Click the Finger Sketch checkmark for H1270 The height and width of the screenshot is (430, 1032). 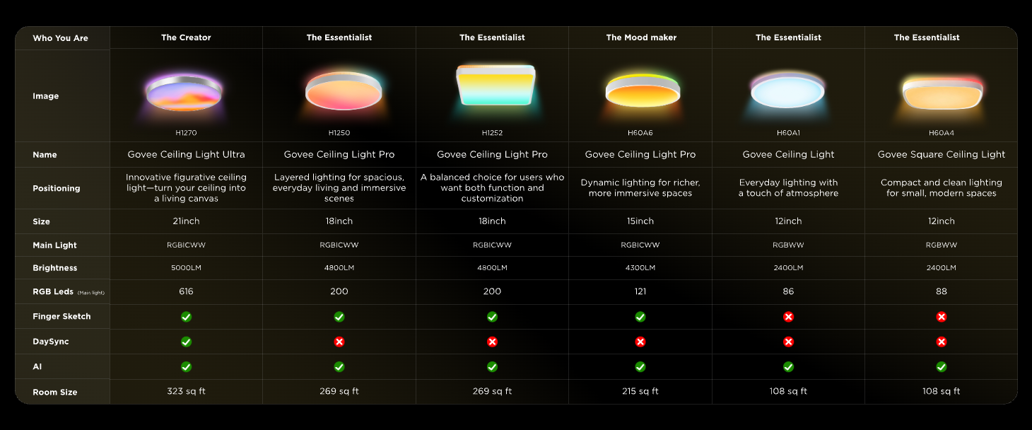pyautogui.click(x=186, y=317)
